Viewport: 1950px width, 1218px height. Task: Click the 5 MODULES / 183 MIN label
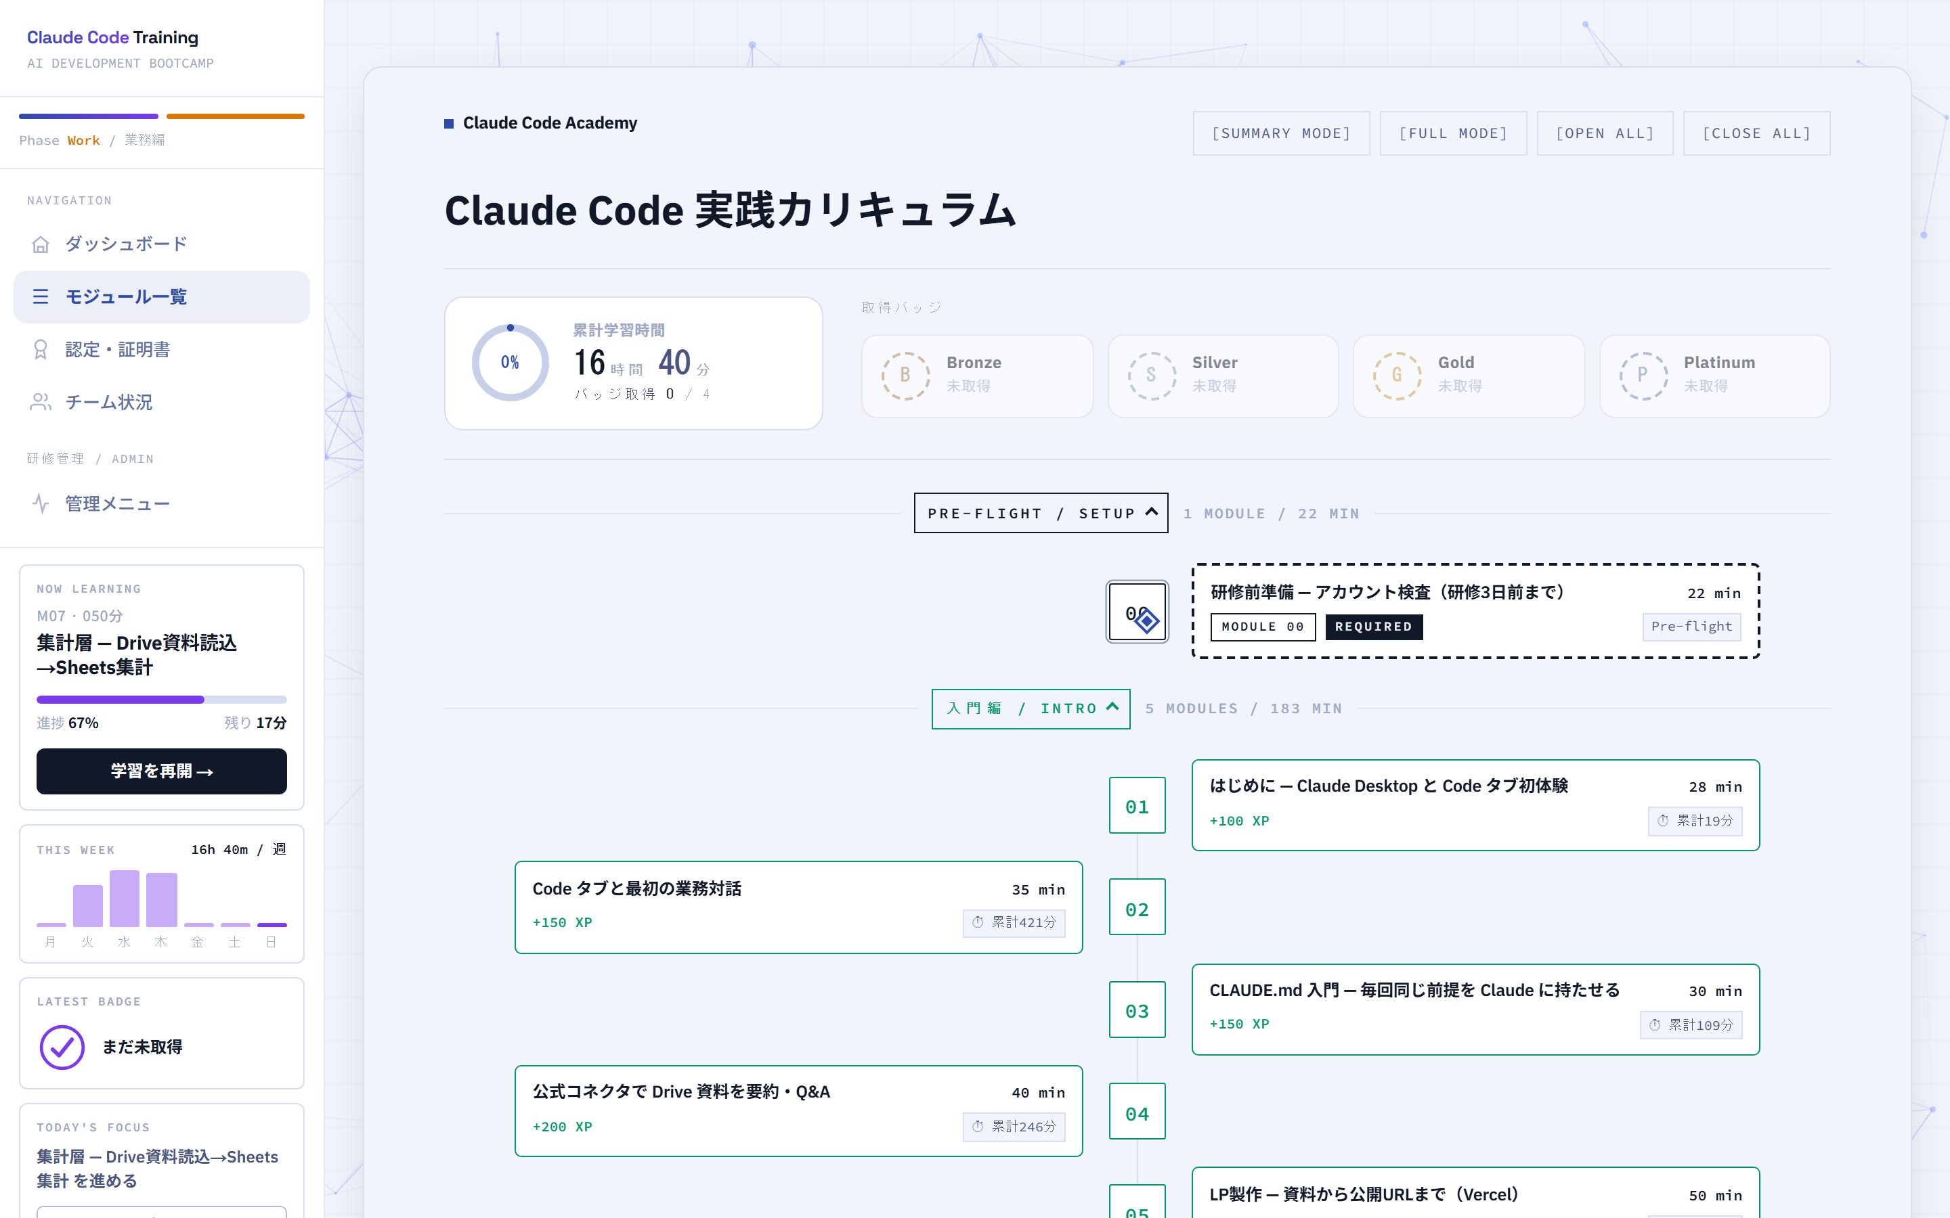[x=1243, y=709]
